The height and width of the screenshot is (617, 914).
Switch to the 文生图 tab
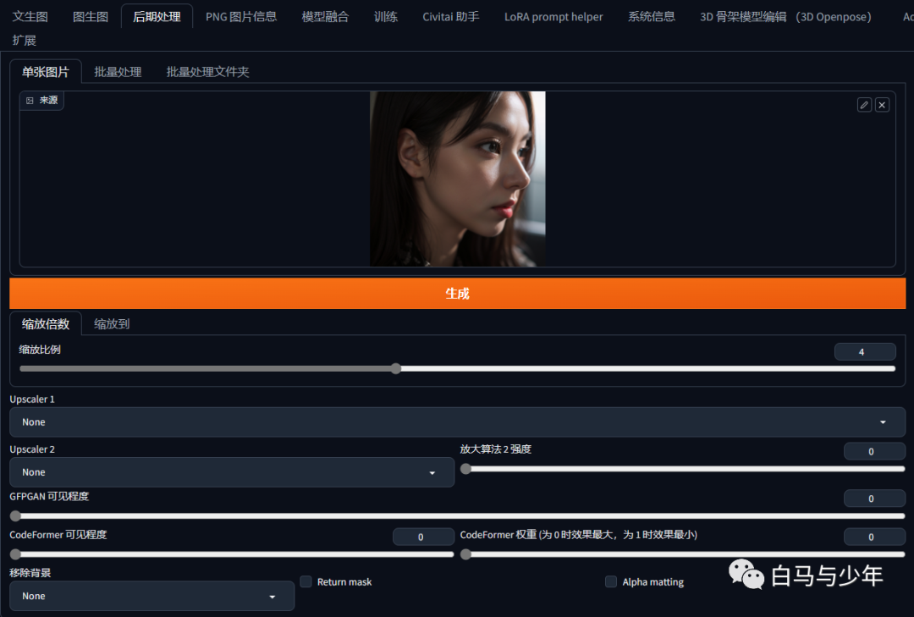[x=30, y=16]
